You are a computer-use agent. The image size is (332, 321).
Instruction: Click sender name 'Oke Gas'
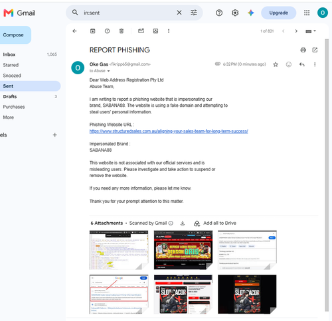(x=99, y=64)
